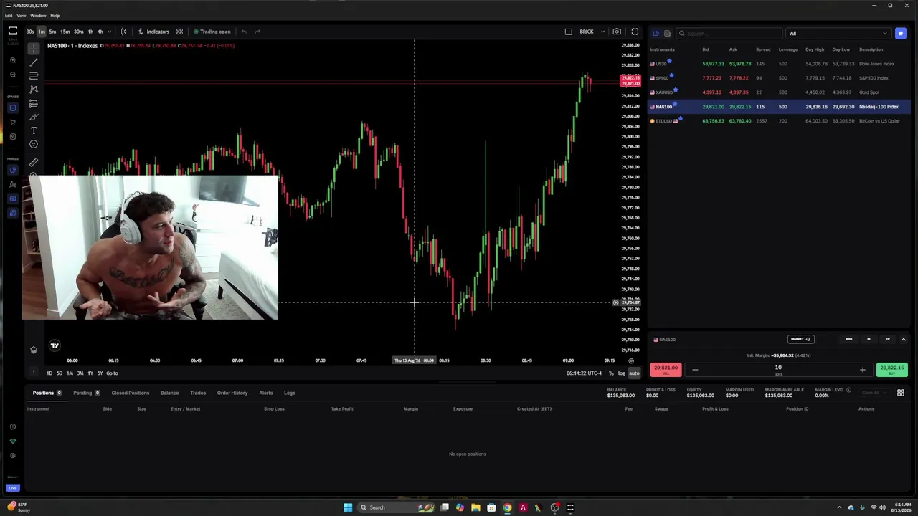Select the crosshair cursor tool
This screenshot has height=516, width=918.
34,49
